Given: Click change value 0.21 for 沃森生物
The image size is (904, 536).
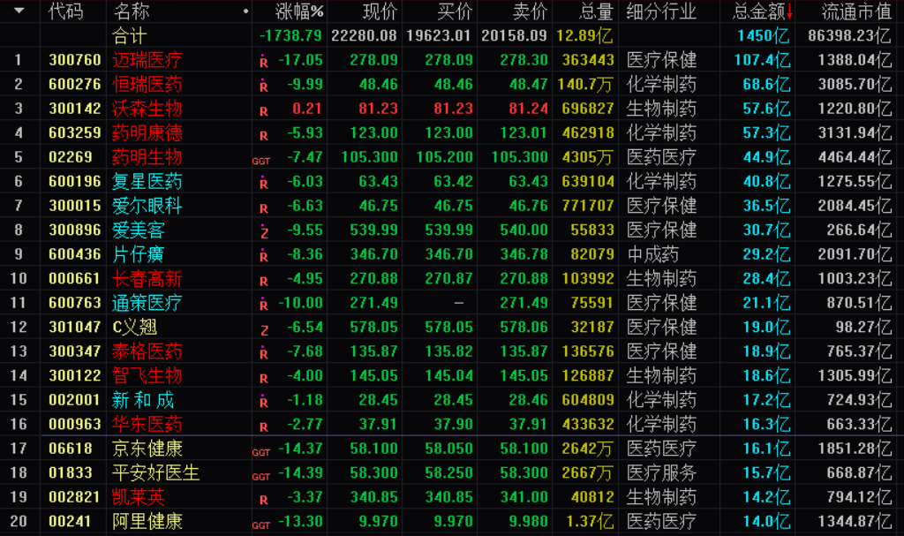Looking at the screenshot, I should coord(306,109).
